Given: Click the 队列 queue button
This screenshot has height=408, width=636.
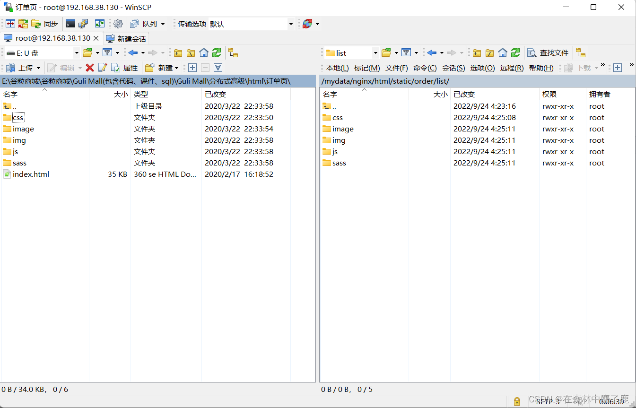Looking at the screenshot, I should tap(144, 24).
